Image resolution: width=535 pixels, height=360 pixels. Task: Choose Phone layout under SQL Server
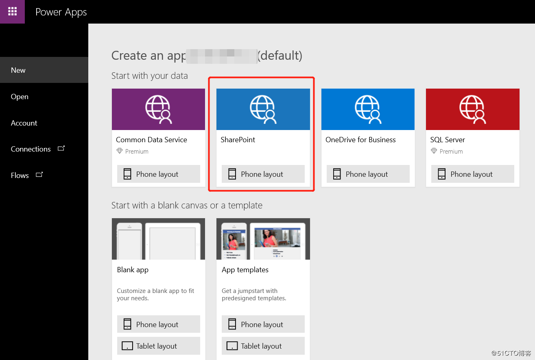(x=473, y=174)
